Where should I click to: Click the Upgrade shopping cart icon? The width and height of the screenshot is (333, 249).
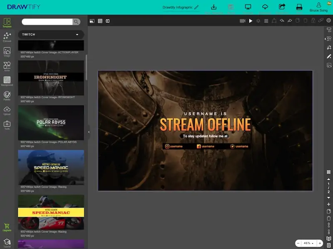(x=7, y=227)
